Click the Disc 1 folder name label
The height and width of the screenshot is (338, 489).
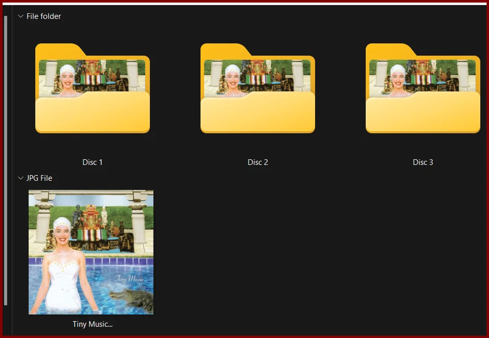(x=92, y=162)
